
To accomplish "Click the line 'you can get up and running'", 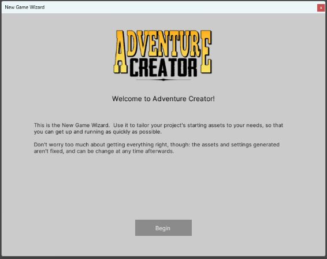I will pyautogui.click(x=98, y=132).
